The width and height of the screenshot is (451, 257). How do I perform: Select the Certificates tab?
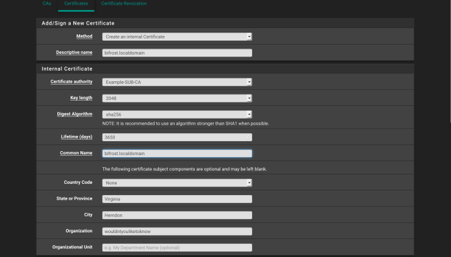[76, 4]
